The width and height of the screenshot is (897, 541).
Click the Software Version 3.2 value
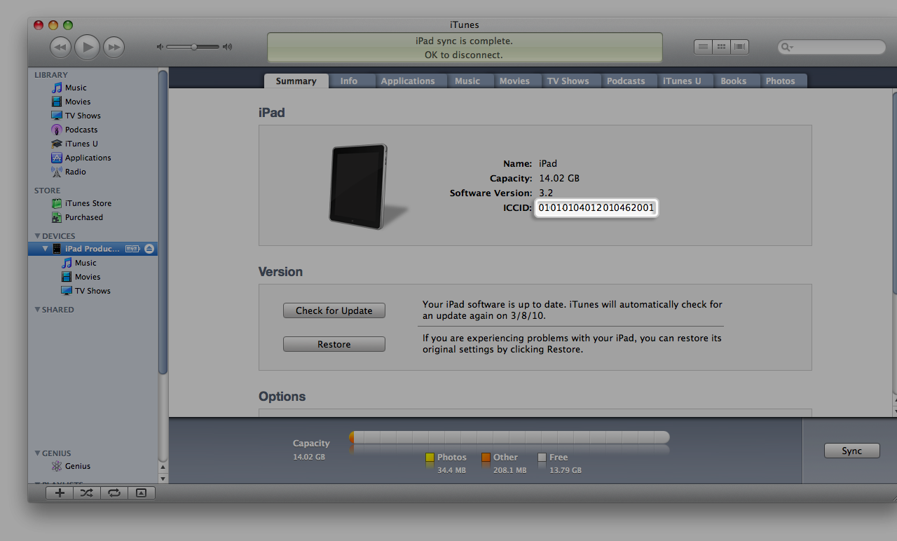point(546,193)
